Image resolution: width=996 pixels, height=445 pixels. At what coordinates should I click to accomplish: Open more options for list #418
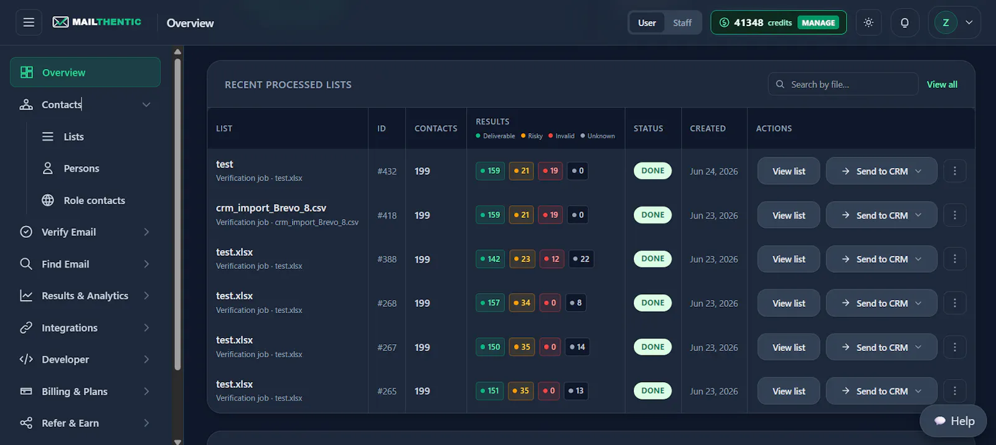coord(955,215)
